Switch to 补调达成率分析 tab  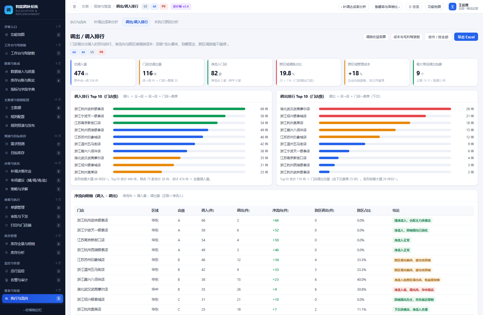106,22
